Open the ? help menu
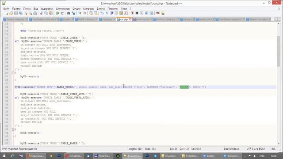Image resolution: width=283 pixels, height=159 pixels. (x=130, y=9)
